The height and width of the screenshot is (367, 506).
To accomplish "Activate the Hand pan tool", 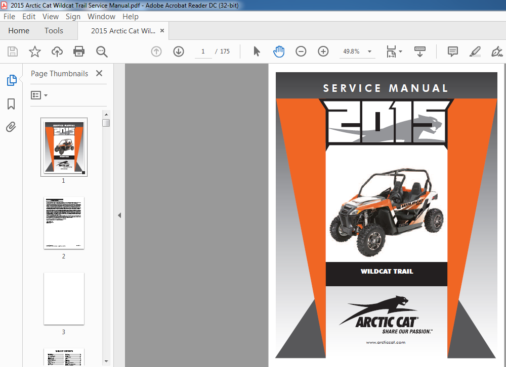I will pyautogui.click(x=278, y=51).
